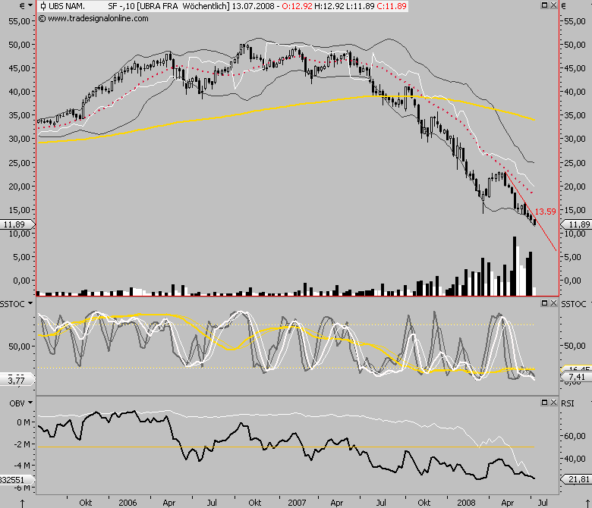This screenshot has width=592, height=508.
Task: Click the red 13.59 trendline label
Action: coord(546,212)
